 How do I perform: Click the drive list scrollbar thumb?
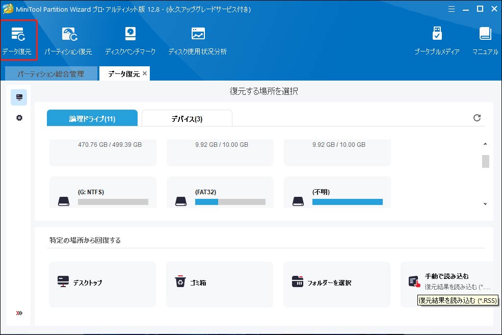coord(486,161)
